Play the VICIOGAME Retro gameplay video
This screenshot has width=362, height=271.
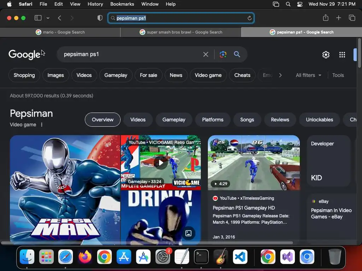tap(161, 163)
